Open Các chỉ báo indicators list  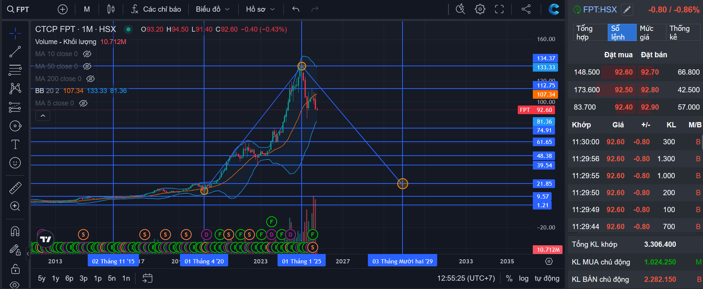pos(156,9)
